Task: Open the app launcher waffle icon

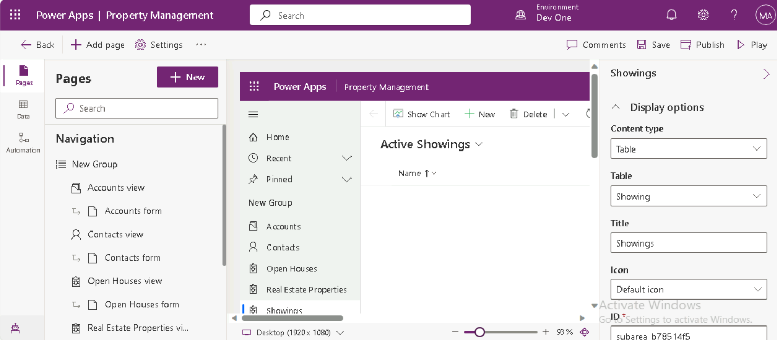Action: (15, 15)
